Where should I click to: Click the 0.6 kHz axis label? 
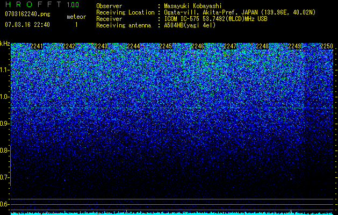point(5,204)
